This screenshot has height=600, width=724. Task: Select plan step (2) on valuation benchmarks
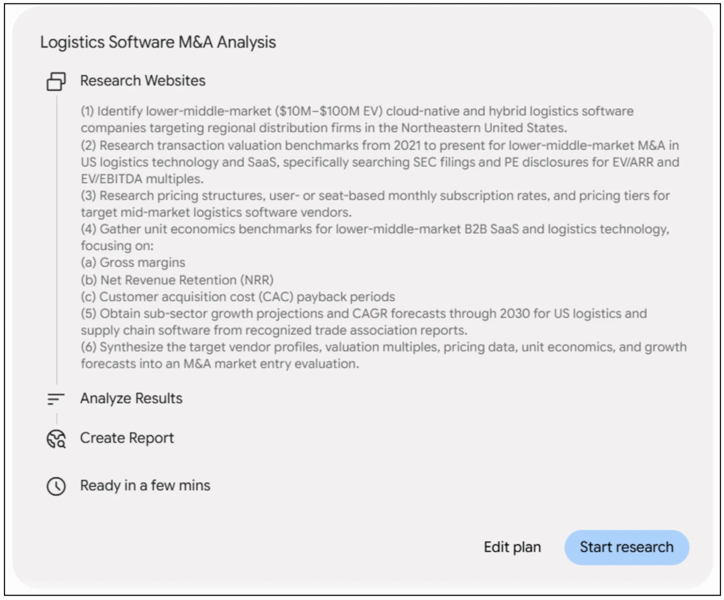[380, 162]
